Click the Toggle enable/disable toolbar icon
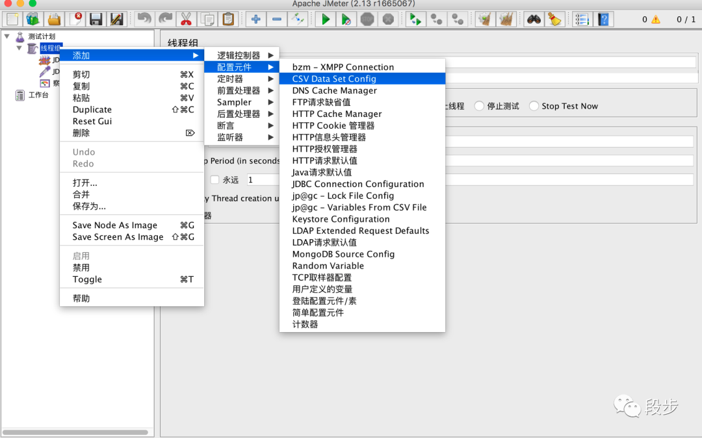 coord(298,19)
